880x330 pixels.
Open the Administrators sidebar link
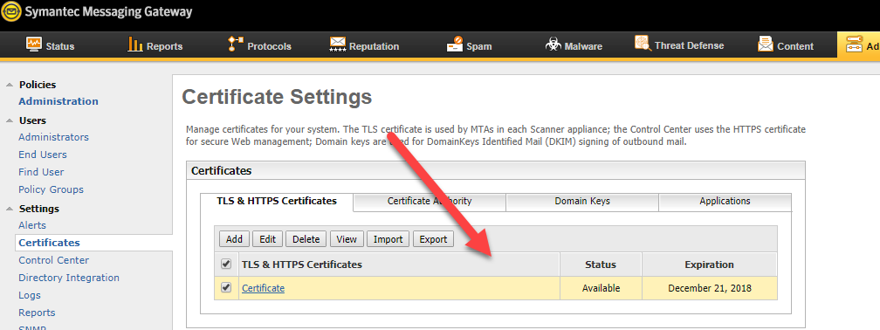[x=53, y=137]
